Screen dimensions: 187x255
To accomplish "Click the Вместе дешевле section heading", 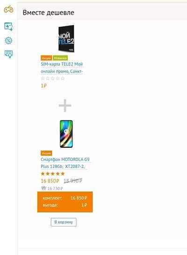I will pos(49,13).
